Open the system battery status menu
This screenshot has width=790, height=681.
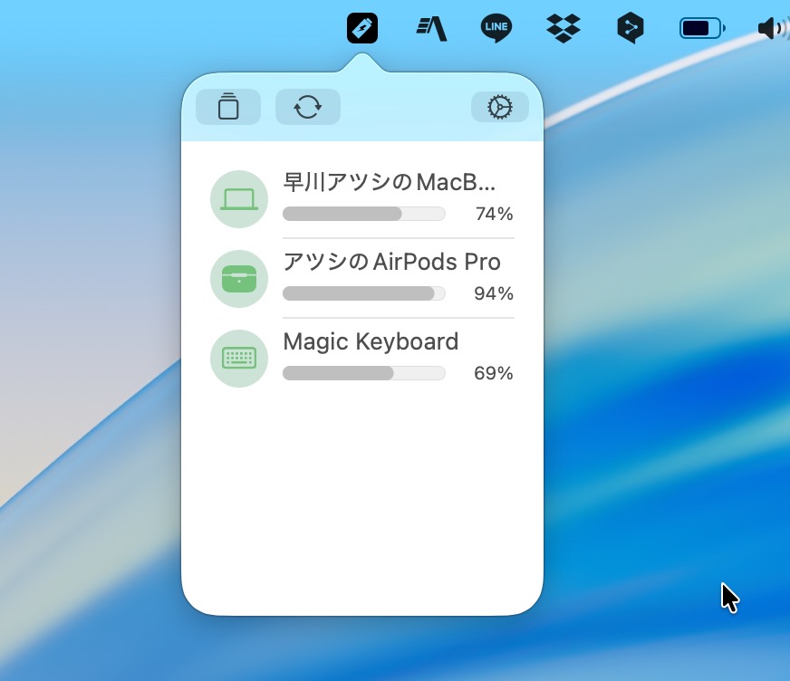(x=701, y=28)
